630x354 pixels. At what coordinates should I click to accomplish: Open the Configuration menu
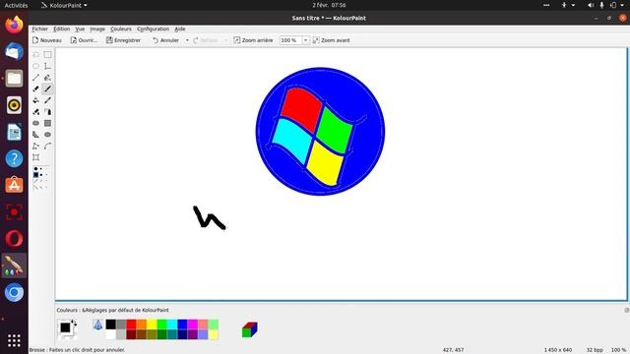click(x=153, y=29)
